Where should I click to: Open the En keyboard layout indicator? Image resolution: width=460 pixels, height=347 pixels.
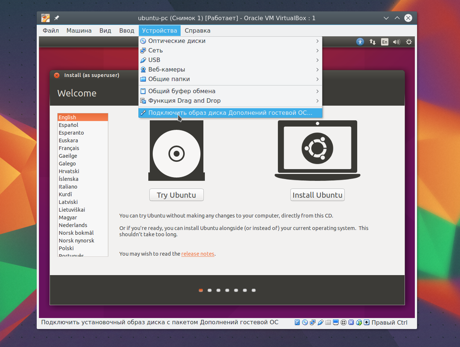click(384, 42)
